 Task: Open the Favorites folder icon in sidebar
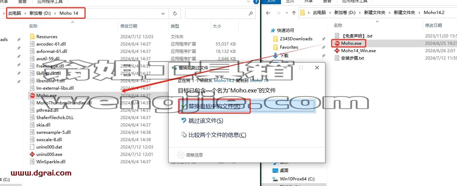pos(275,47)
